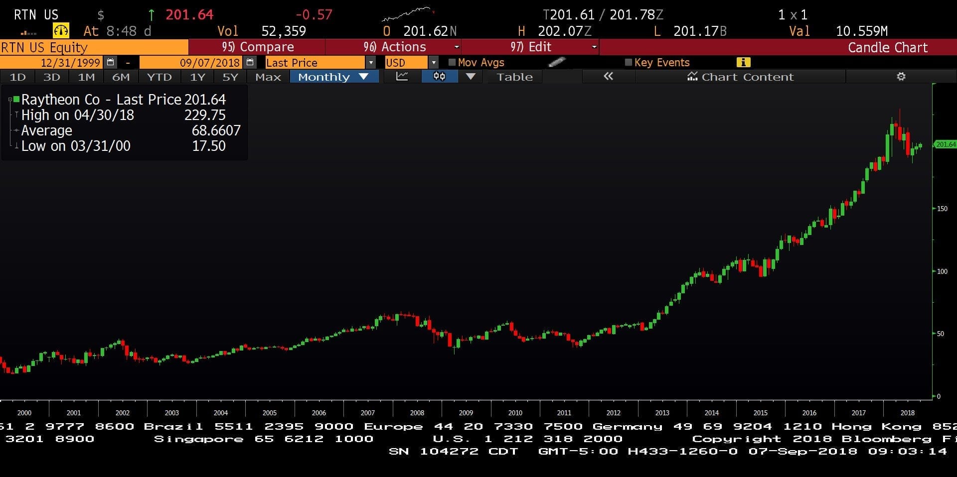Click the pencil annotation tool
The image size is (957, 477).
click(556, 62)
